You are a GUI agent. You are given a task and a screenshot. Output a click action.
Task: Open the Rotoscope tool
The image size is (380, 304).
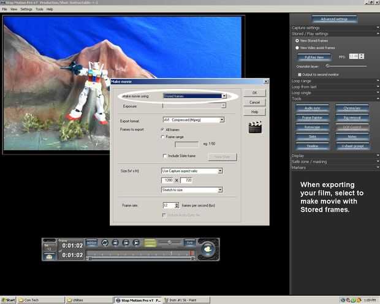[x=312, y=127]
